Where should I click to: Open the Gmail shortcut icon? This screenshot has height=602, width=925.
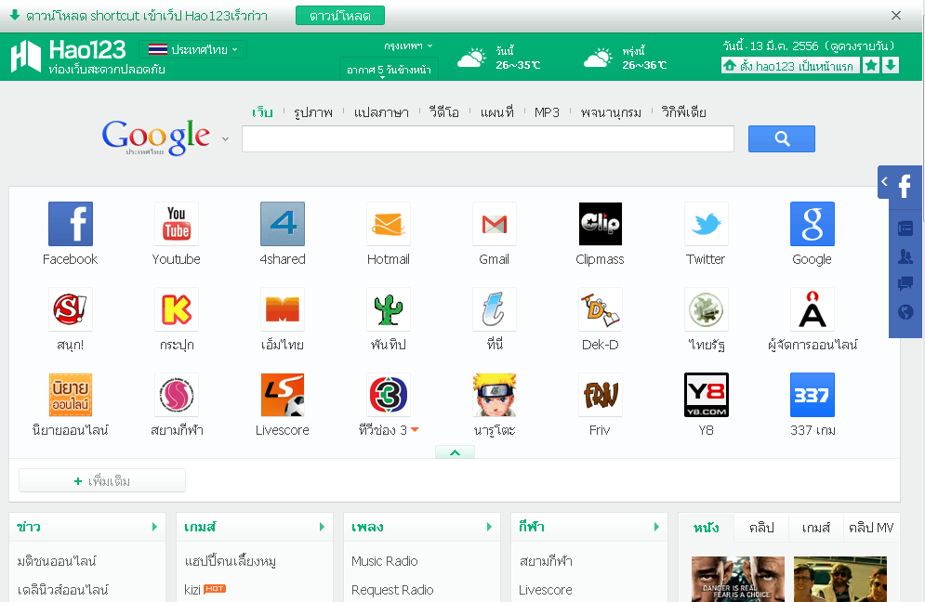(x=494, y=223)
